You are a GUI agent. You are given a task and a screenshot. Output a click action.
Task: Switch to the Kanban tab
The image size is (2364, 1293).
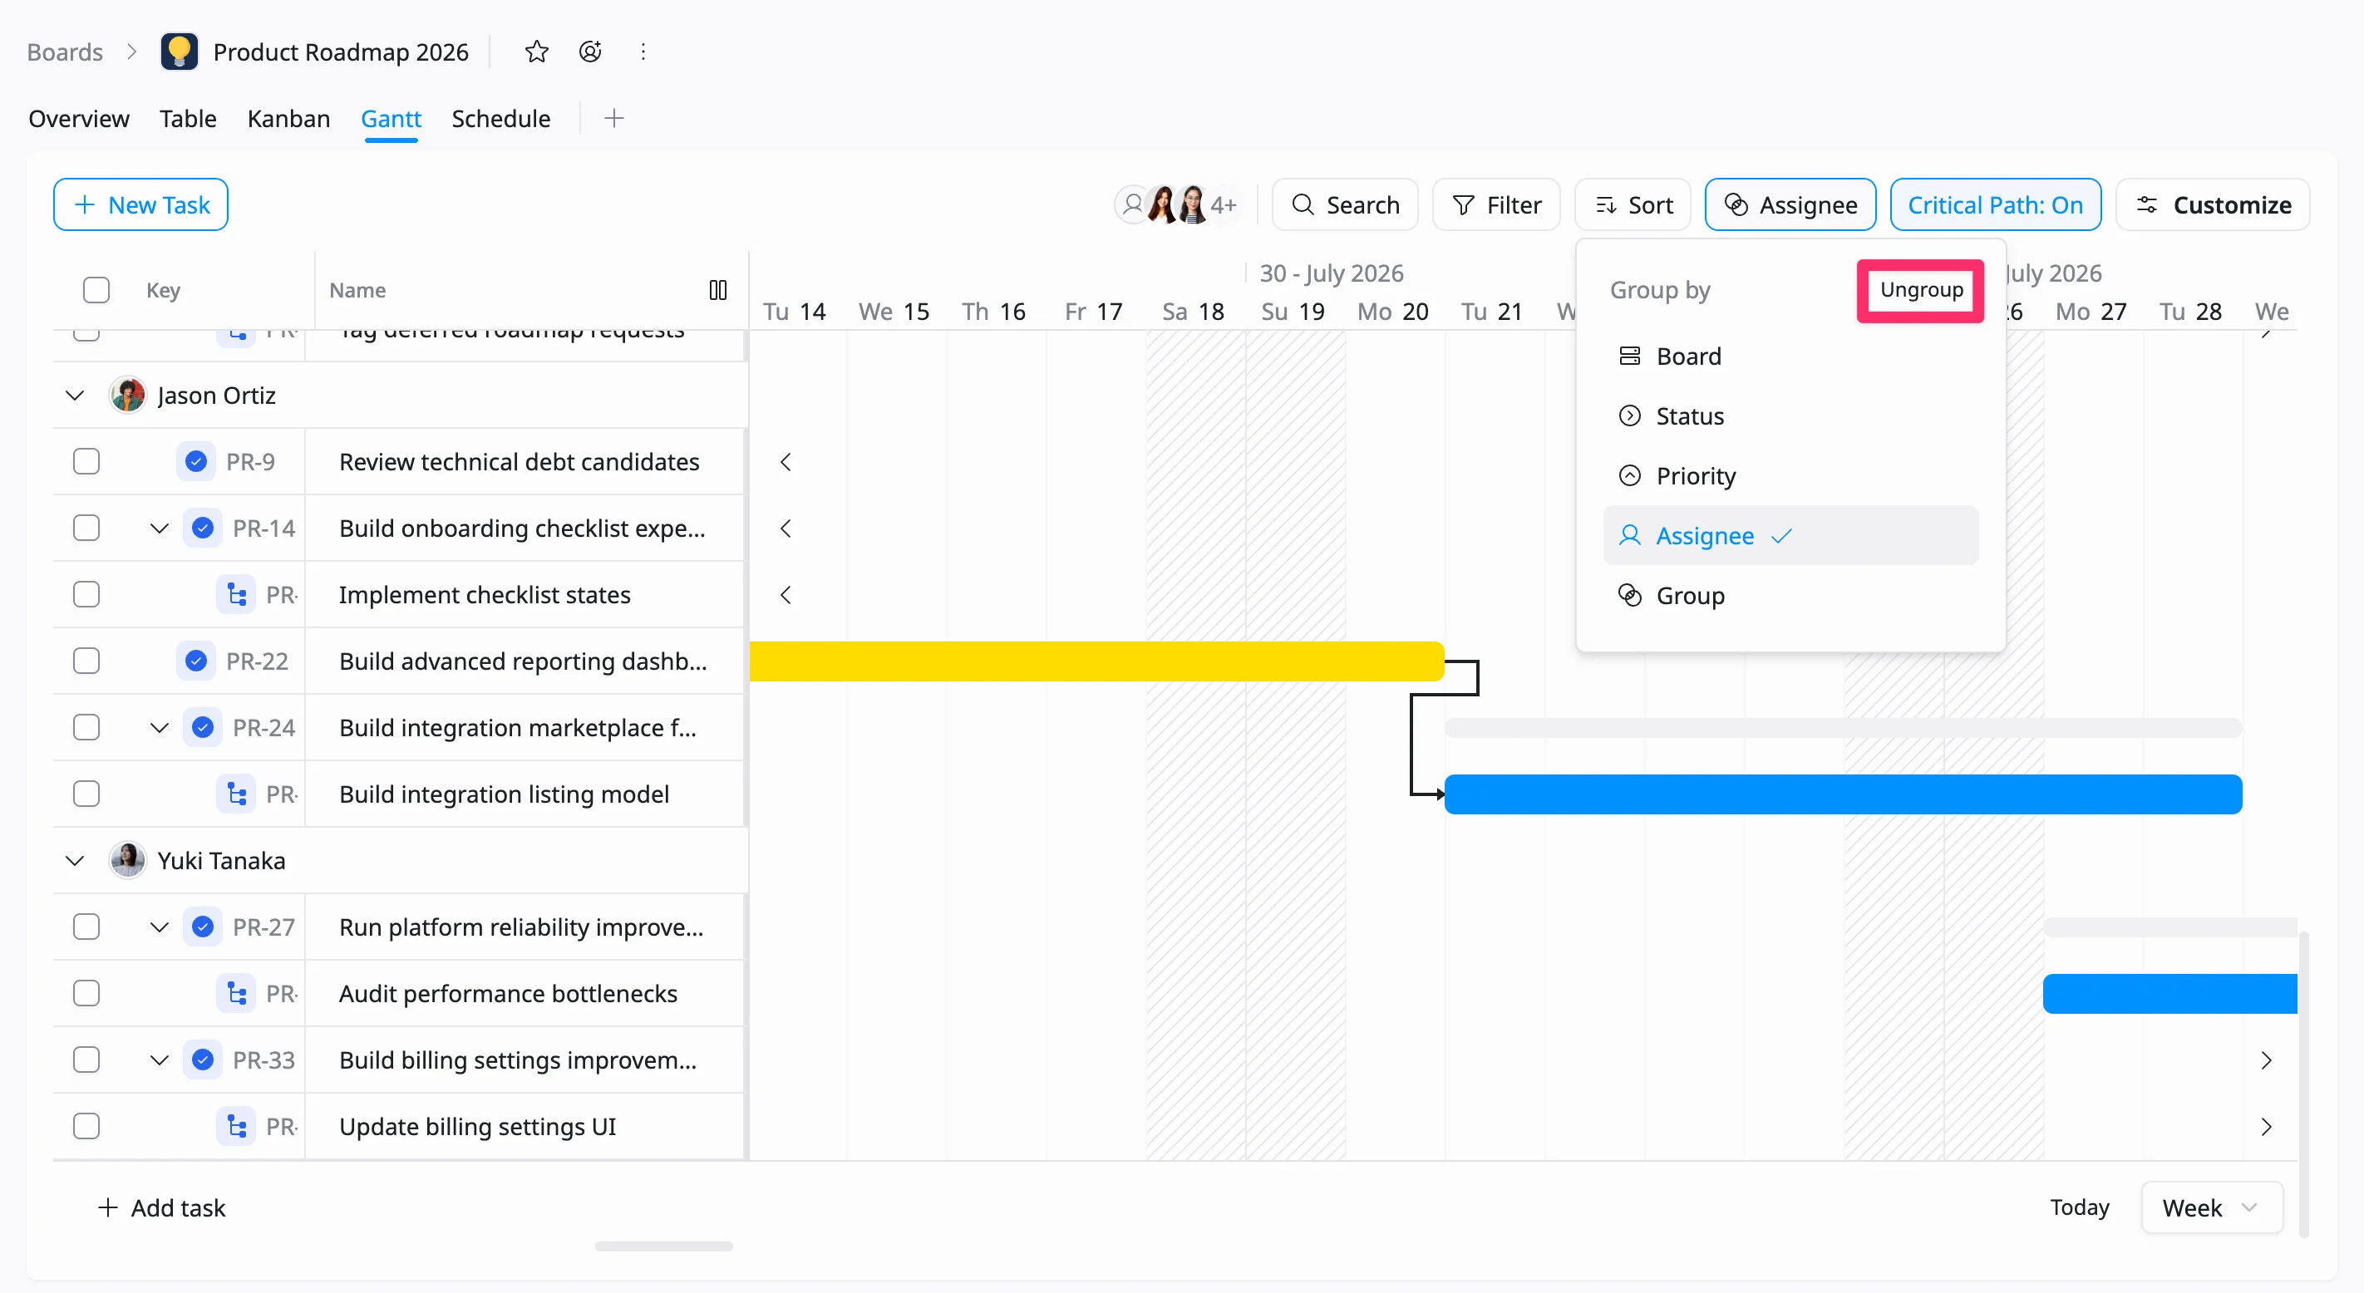(x=288, y=118)
